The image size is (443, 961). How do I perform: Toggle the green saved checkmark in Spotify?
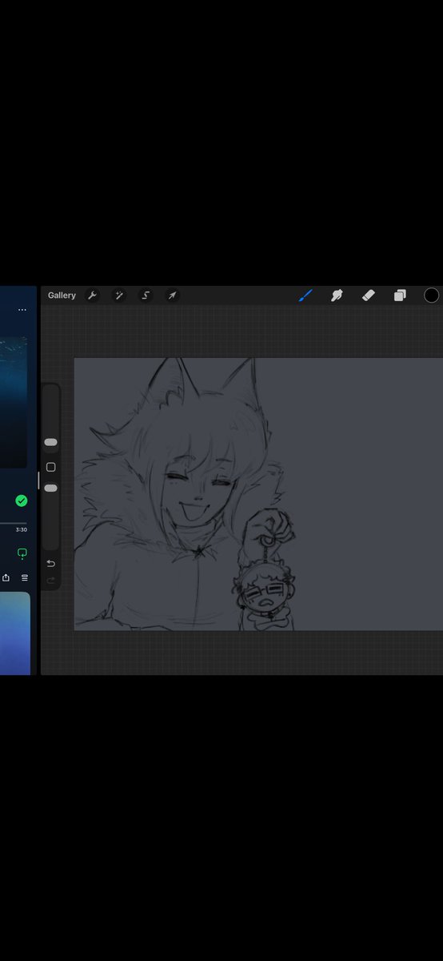[22, 501]
